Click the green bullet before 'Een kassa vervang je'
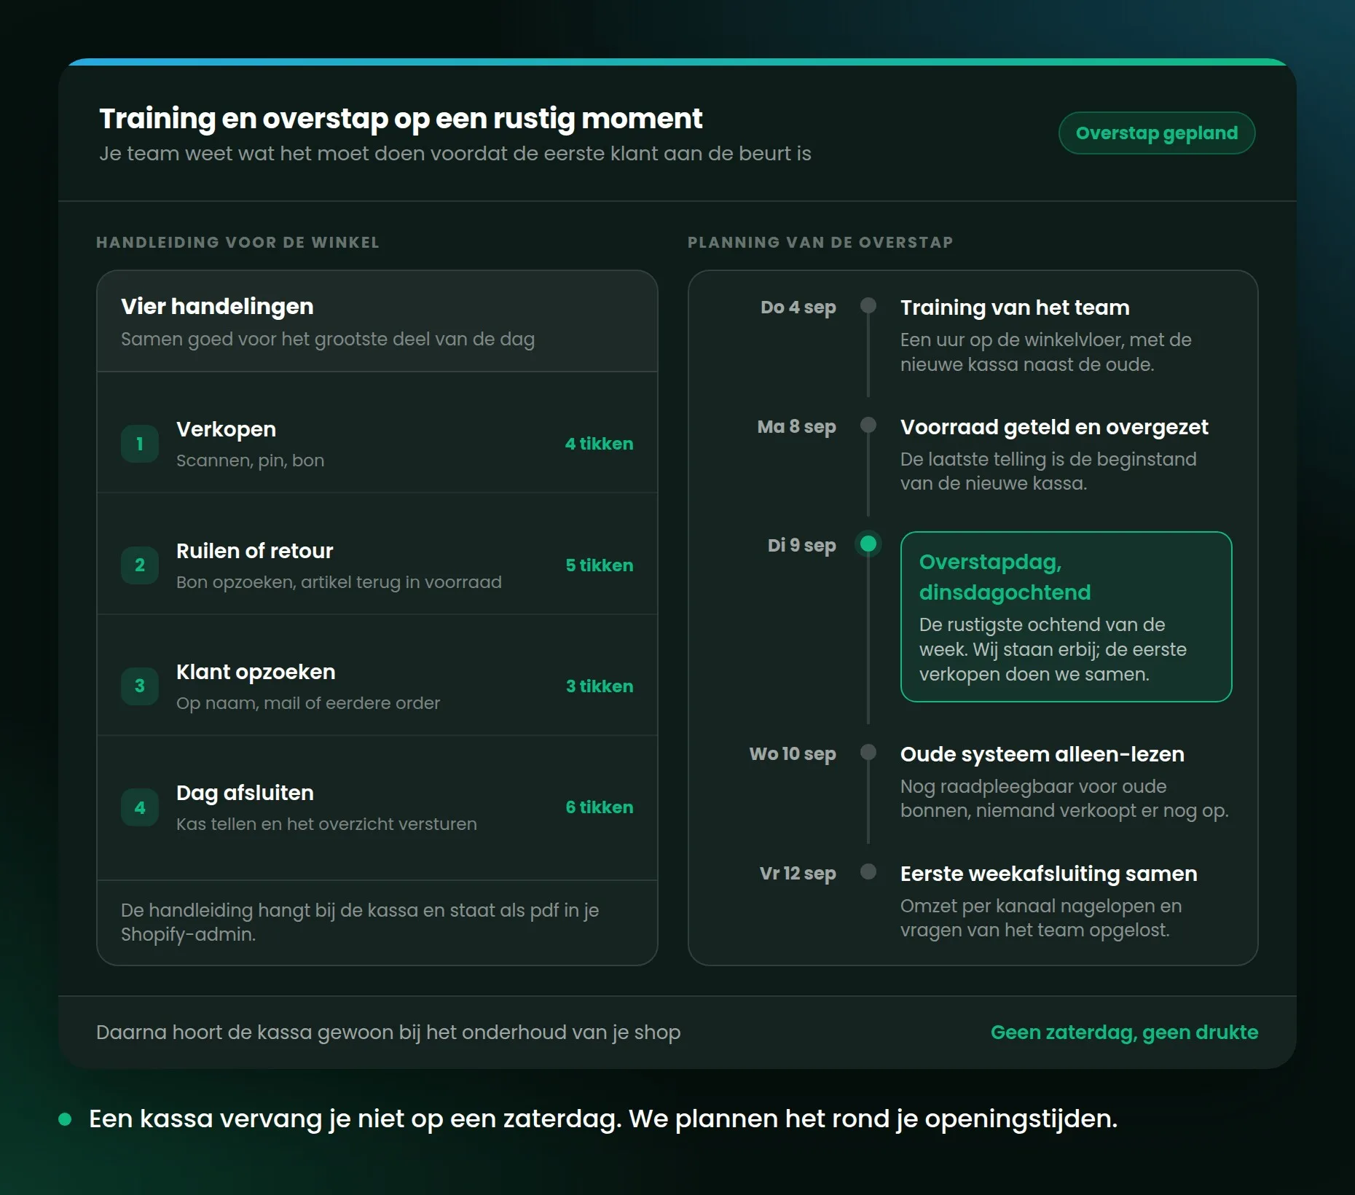 (65, 1119)
